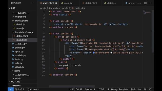162x91 pixels.
Task: Switch to the urls.py core tab
Action: (133, 3)
